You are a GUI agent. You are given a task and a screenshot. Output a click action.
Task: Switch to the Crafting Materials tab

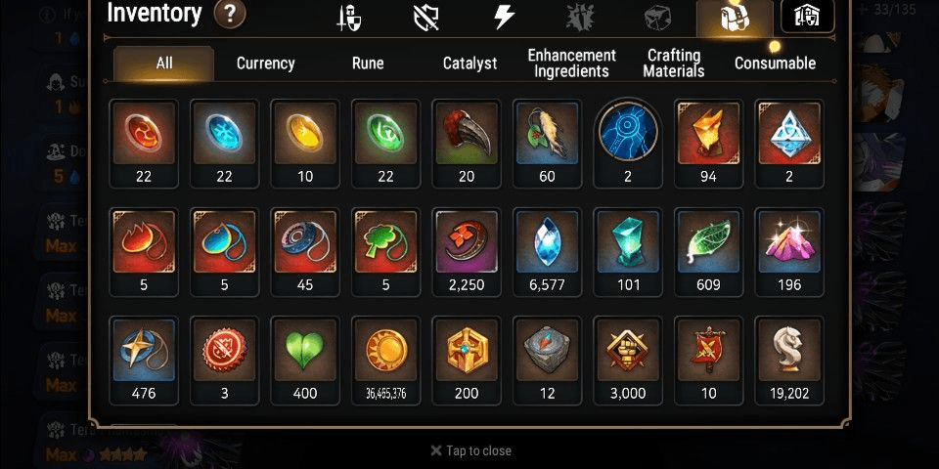(x=674, y=64)
